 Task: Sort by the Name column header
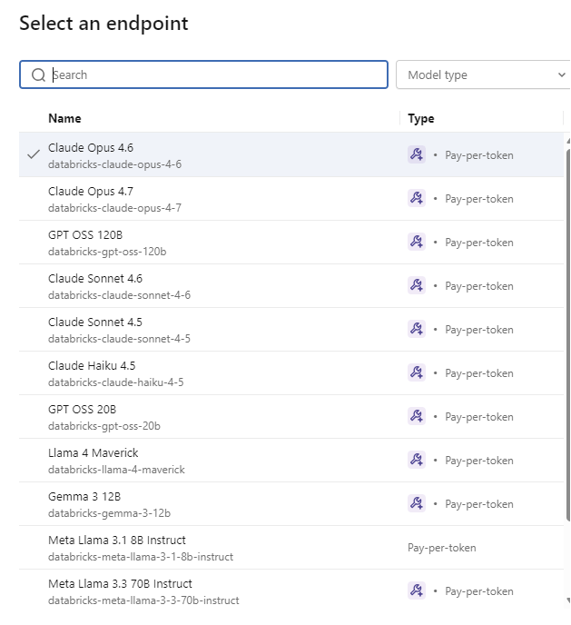pyautogui.click(x=64, y=118)
